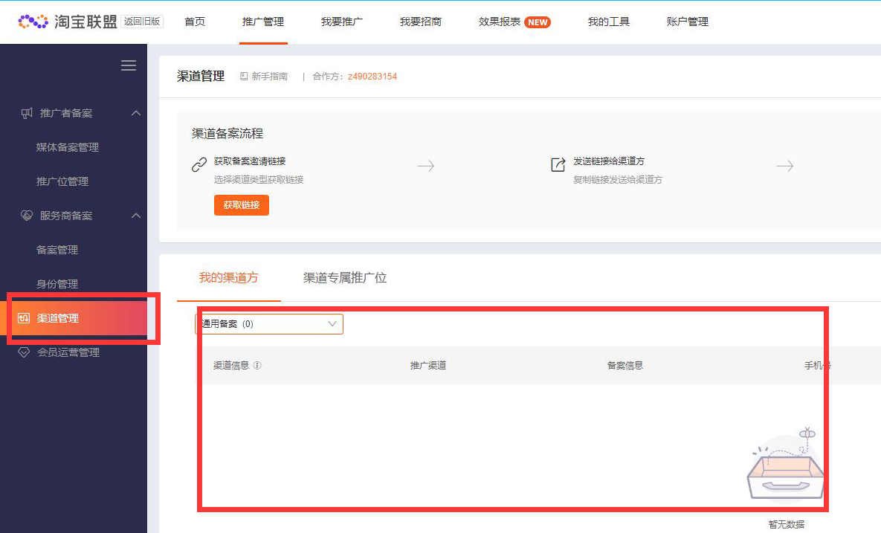The width and height of the screenshot is (881, 533).
Task: Click the 暂无数据 empty state label
Action: (x=787, y=525)
